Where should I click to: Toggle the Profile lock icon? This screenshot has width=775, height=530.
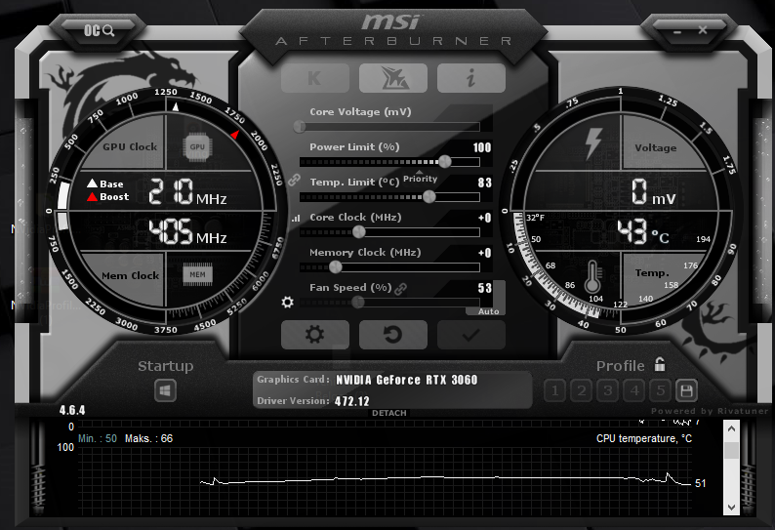coord(660,364)
